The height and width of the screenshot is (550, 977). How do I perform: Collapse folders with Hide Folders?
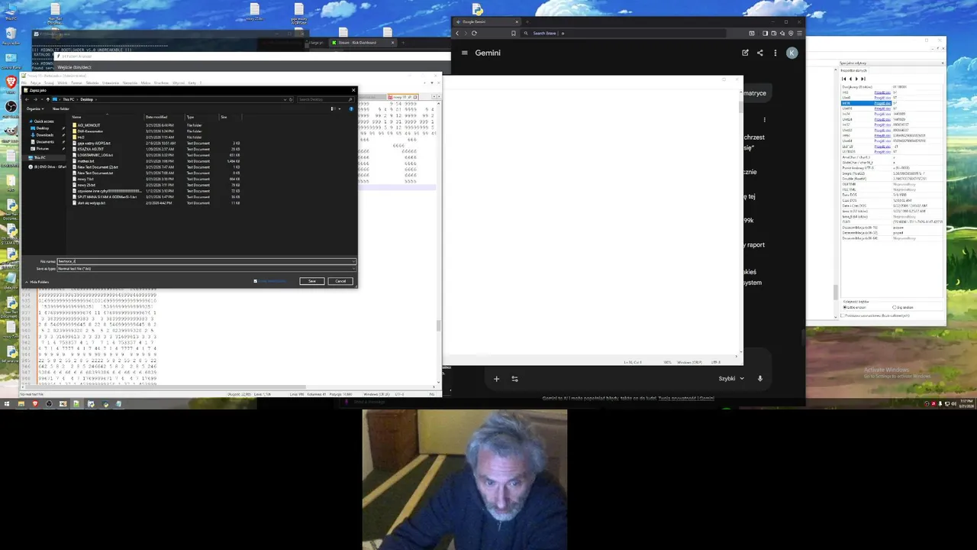click(37, 282)
